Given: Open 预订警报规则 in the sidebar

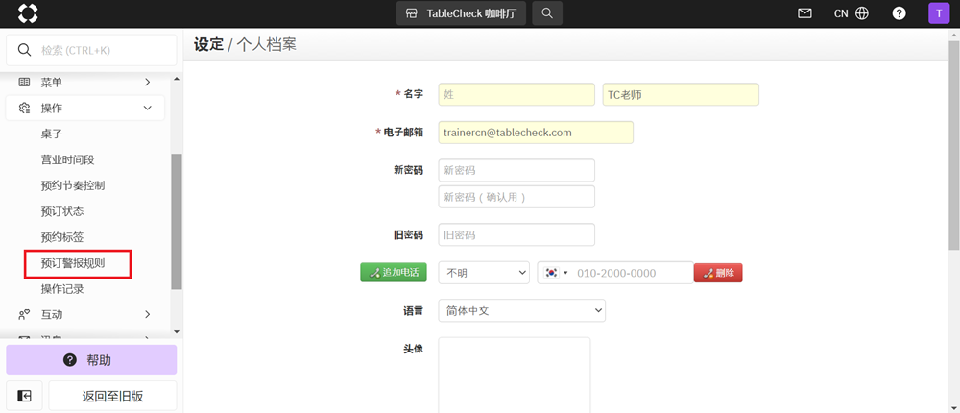Looking at the screenshot, I should 73,263.
